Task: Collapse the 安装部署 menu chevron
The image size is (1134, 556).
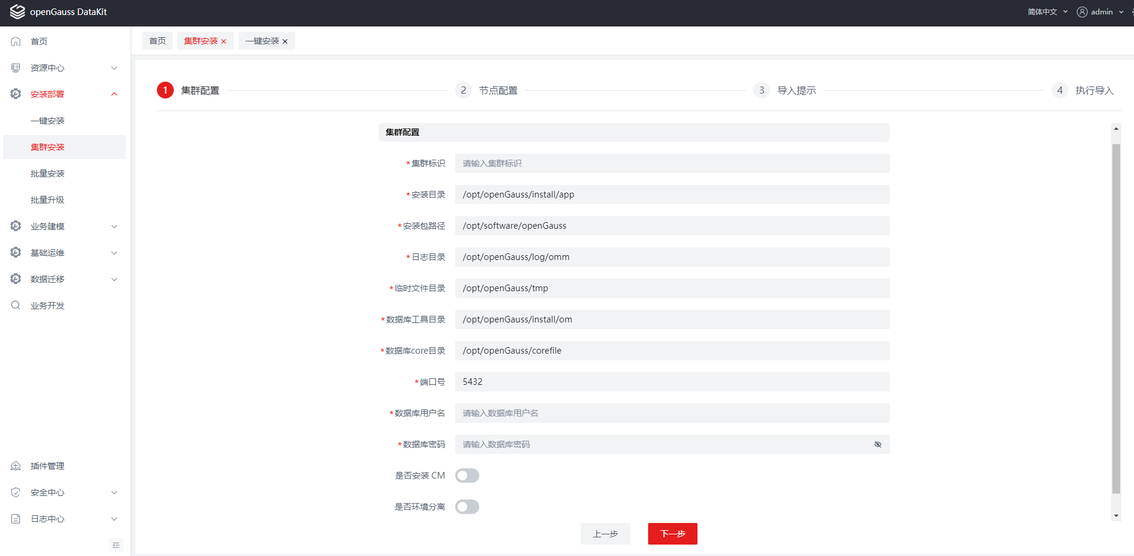Action: pos(114,94)
